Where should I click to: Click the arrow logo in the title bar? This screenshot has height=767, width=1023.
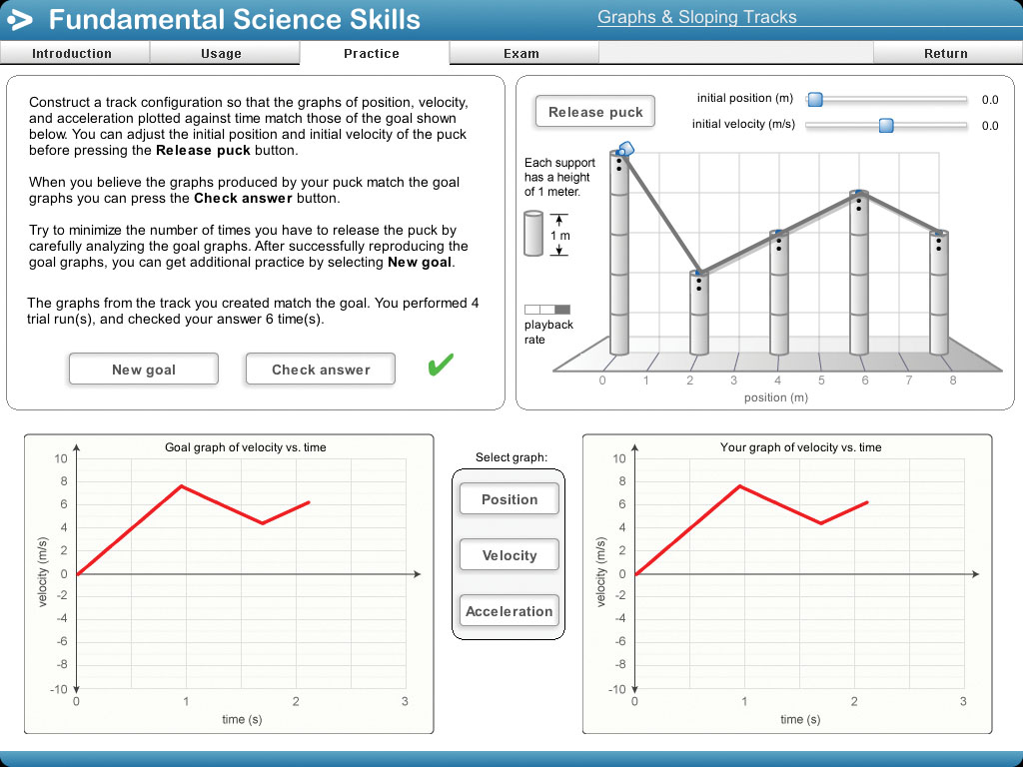click(x=22, y=19)
